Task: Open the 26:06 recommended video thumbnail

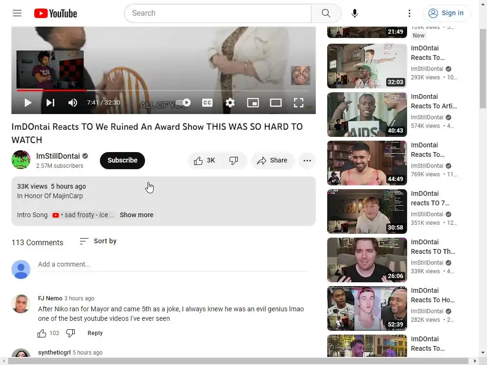Action: click(x=367, y=260)
